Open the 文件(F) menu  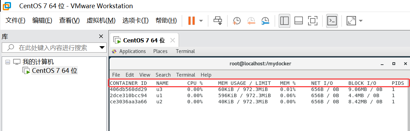15,21
